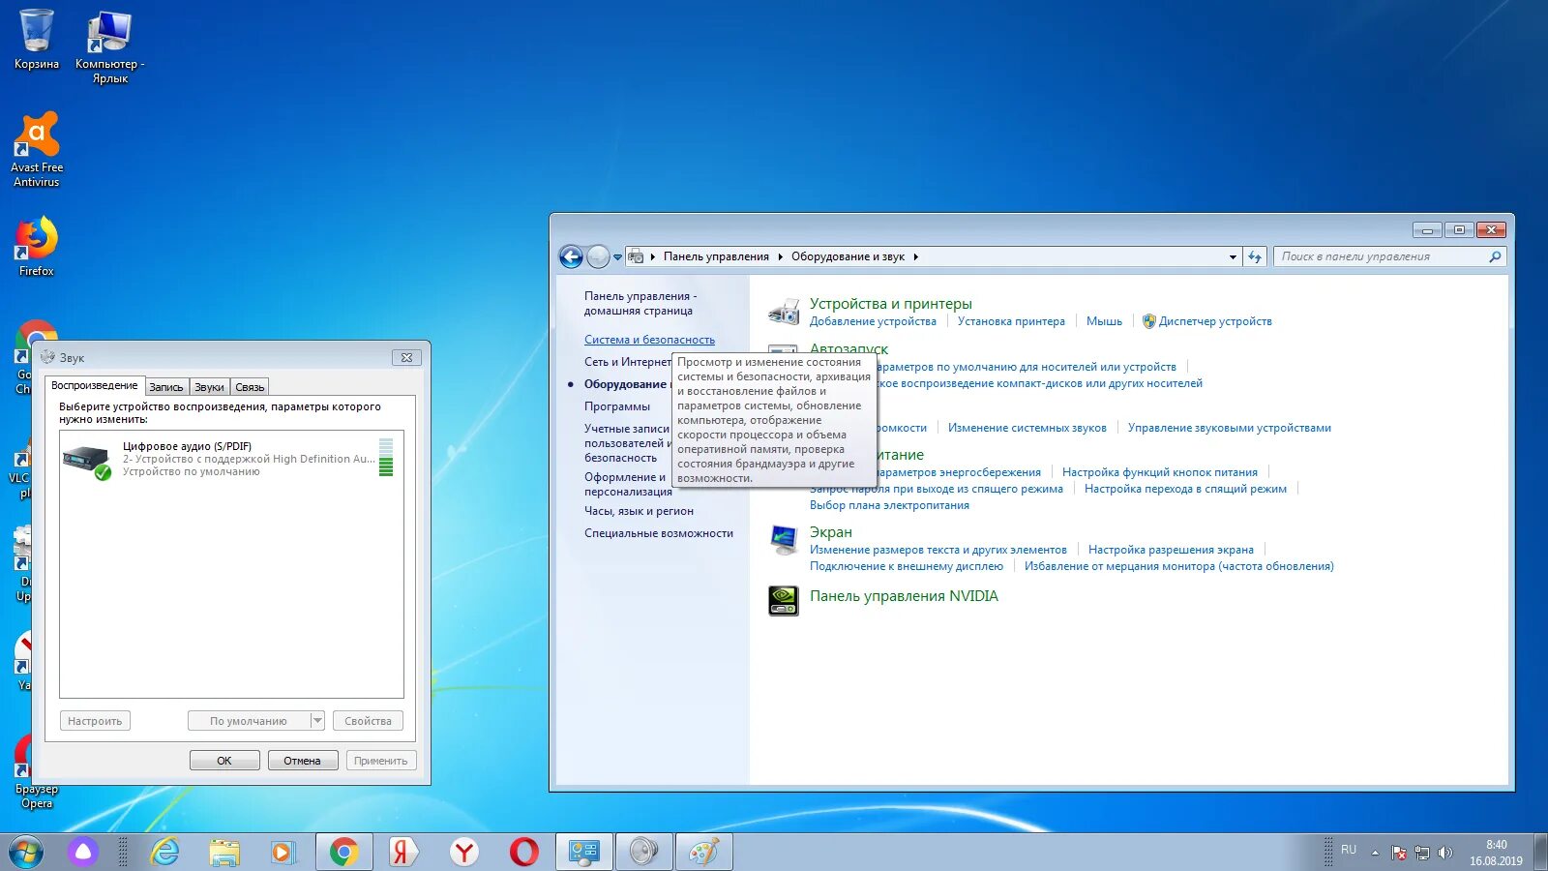Open the Recycle Bin desktop icon
The image size is (1548, 871).
tap(36, 39)
